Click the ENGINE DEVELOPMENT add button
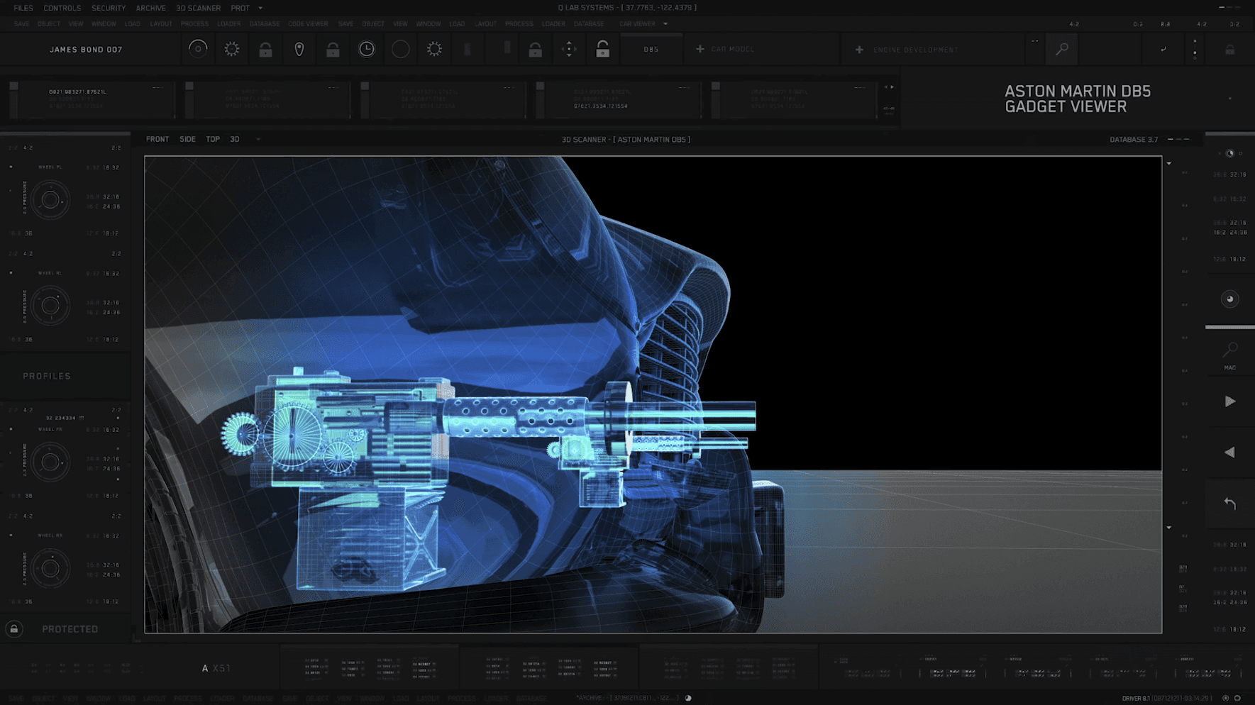 [859, 50]
